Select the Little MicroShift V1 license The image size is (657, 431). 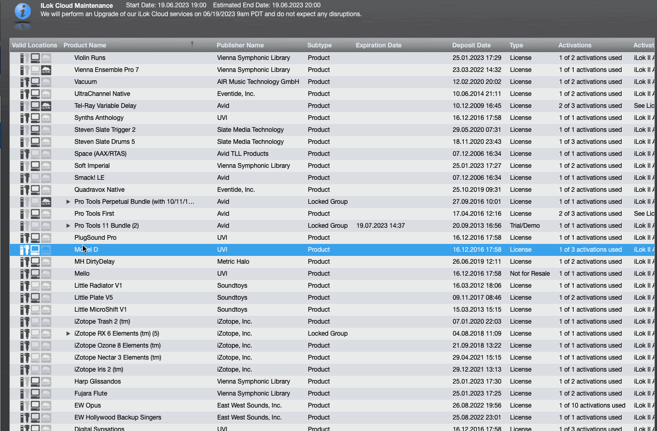(x=101, y=310)
